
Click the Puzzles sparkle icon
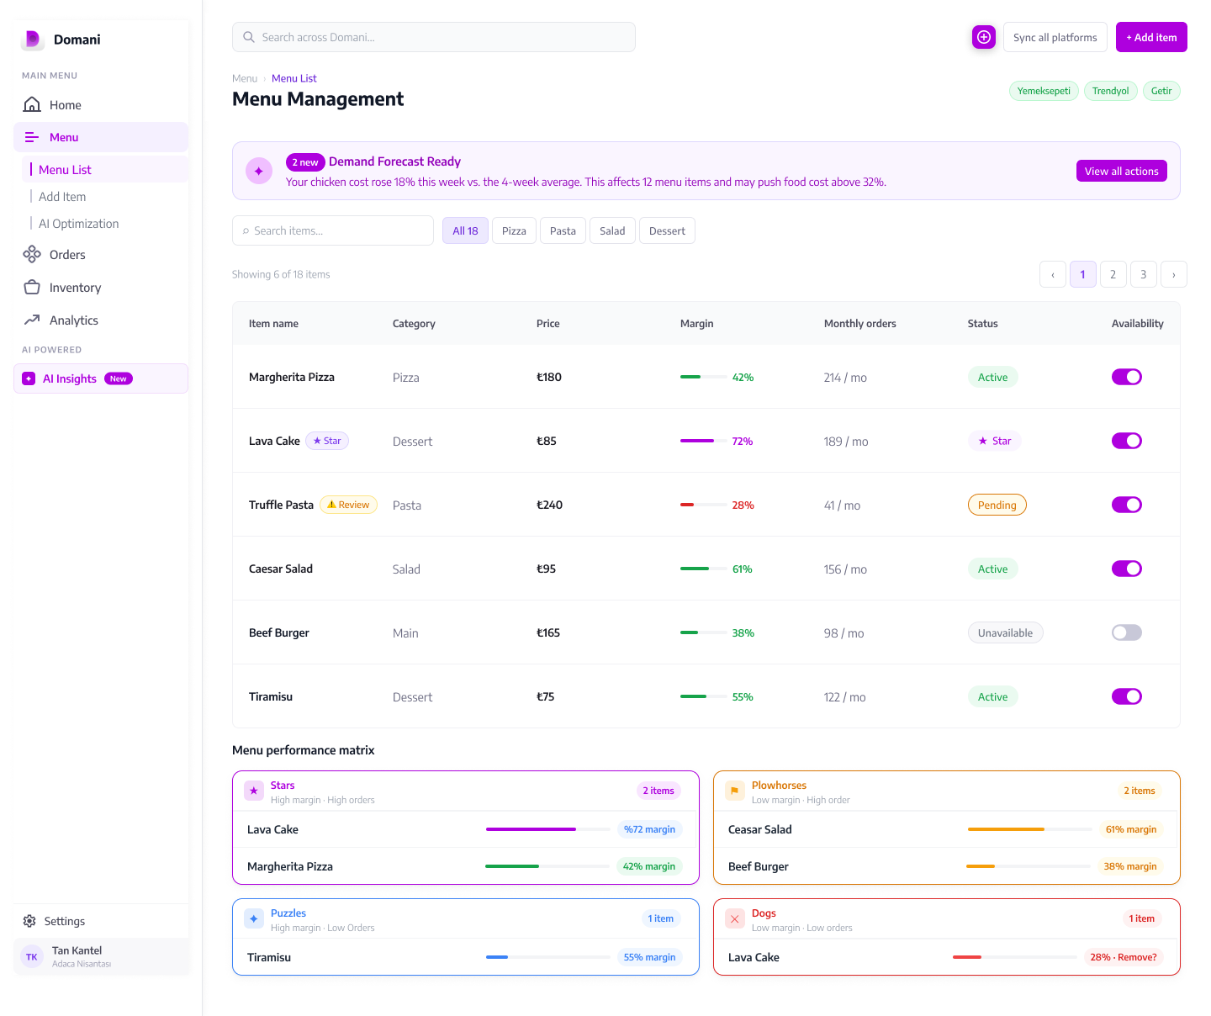point(254,918)
